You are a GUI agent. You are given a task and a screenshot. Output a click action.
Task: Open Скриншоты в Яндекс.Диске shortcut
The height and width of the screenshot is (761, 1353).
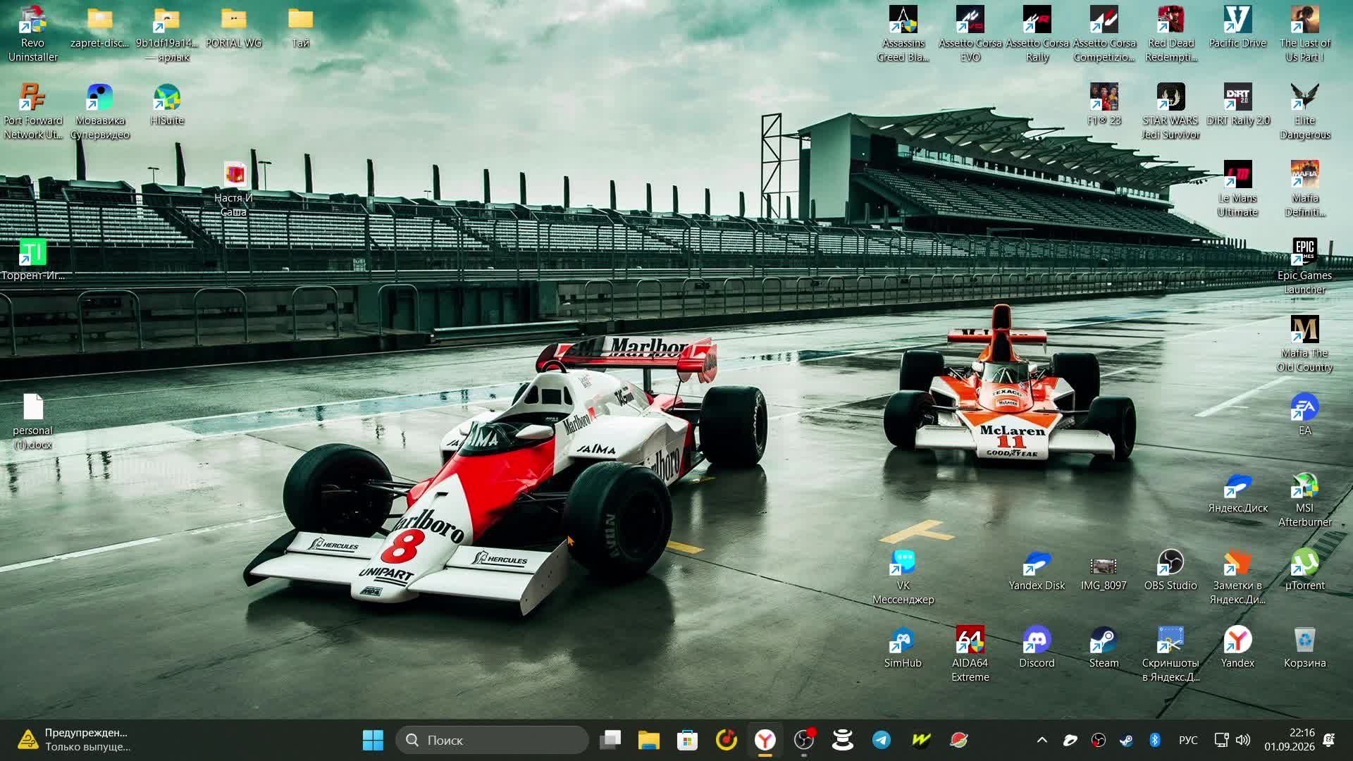[1170, 654]
